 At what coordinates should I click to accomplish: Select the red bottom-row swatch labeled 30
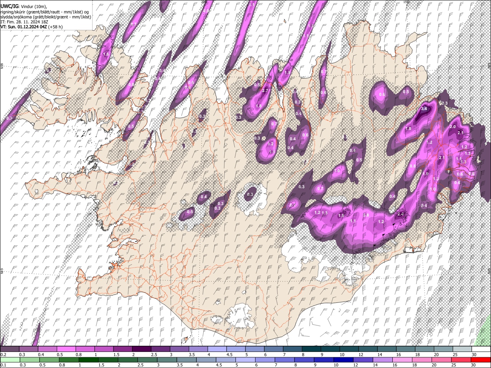click(x=481, y=360)
